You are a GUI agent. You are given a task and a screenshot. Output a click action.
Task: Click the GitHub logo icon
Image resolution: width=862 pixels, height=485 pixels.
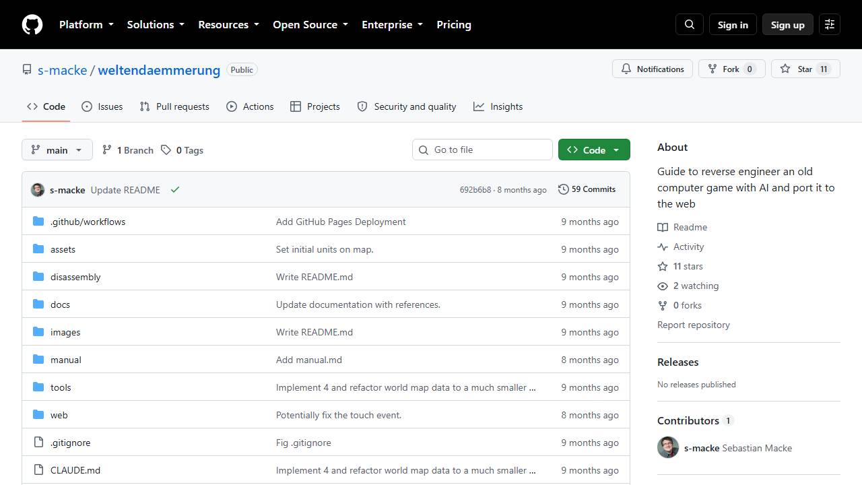32,24
